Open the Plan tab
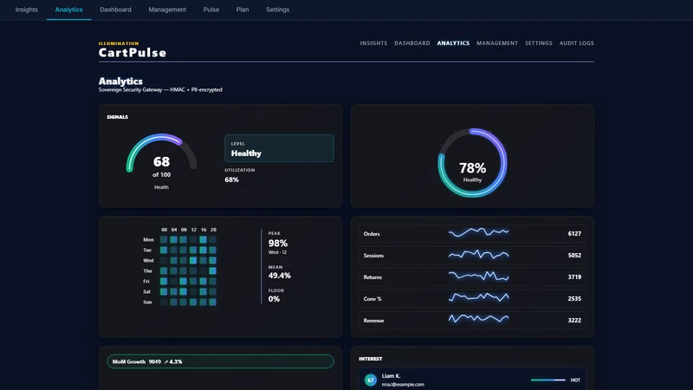This screenshot has height=390, width=693. tap(243, 10)
